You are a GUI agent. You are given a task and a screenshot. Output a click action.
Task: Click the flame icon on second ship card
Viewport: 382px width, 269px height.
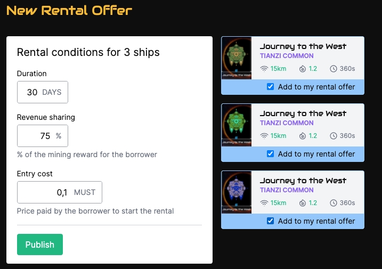[303, 136]
